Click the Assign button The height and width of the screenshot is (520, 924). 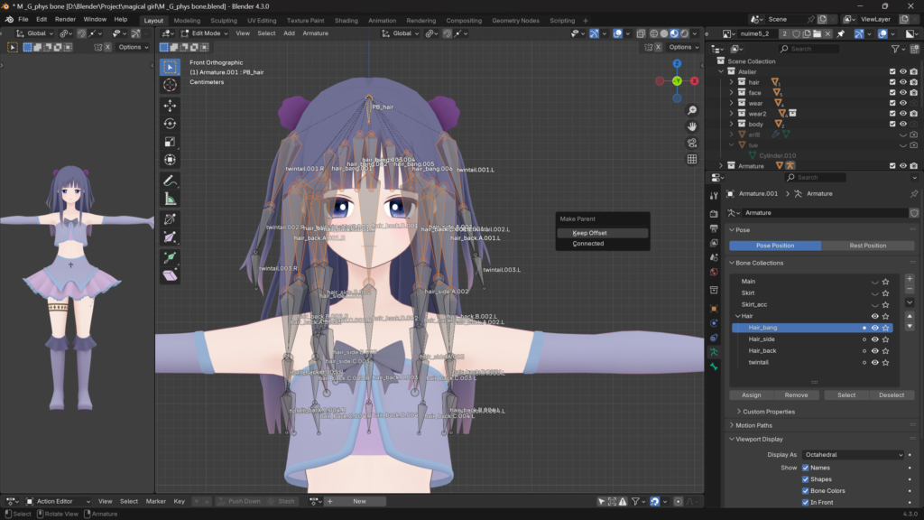point(752,395)
